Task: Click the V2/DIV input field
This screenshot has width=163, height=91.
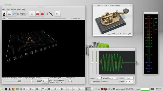Action: coord(129,78)
